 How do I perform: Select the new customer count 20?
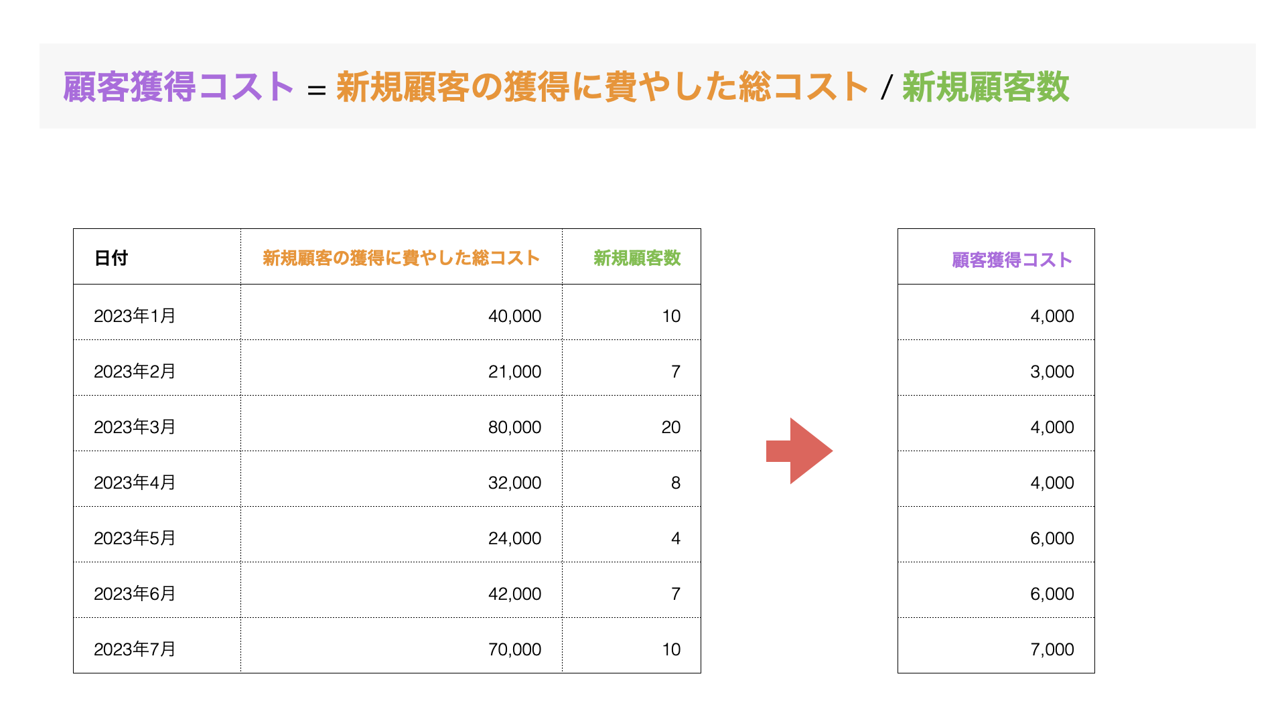coord(670,427)
